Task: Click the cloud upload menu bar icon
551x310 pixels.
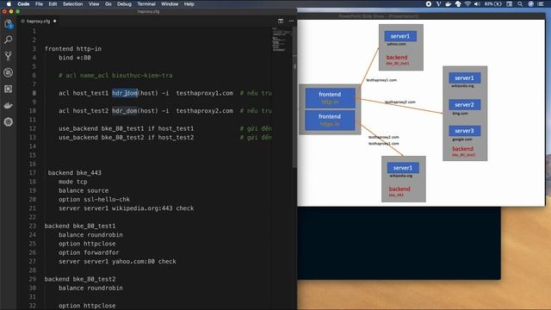Action: pos(458,3)
